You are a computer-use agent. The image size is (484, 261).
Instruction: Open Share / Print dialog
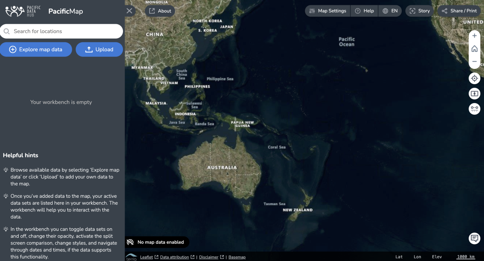pyautogui.click(x=459, y=11)
